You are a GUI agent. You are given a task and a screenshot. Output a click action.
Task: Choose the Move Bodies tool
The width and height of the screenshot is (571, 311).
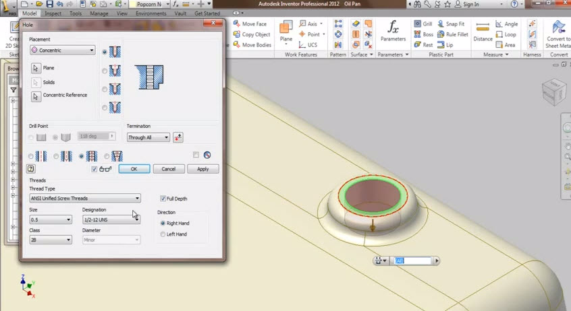tap(252, 44)
